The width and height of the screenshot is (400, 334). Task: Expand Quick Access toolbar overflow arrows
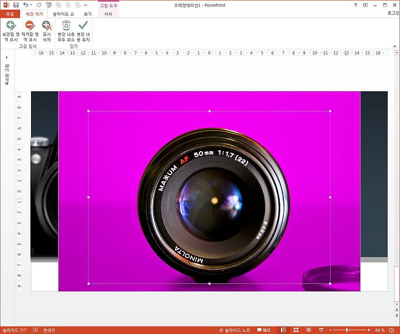86,5
